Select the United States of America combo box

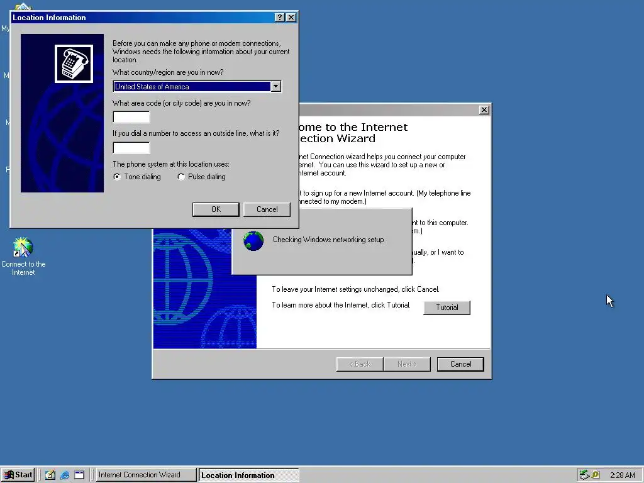point(197,86)
